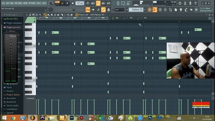215x121 pixels.
Task: Click the record button
Action: (73, 3)
